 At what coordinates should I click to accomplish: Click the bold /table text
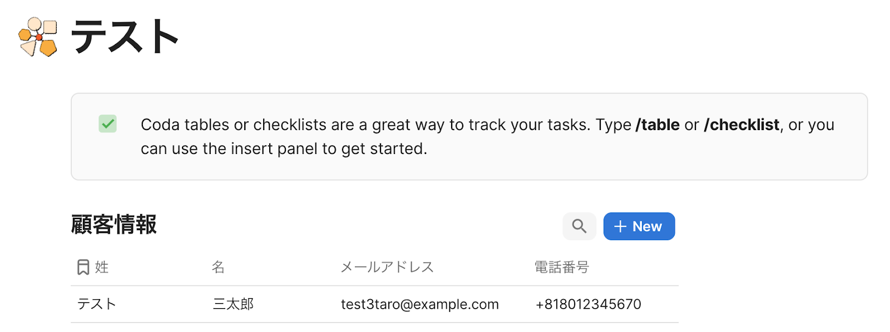657,125
